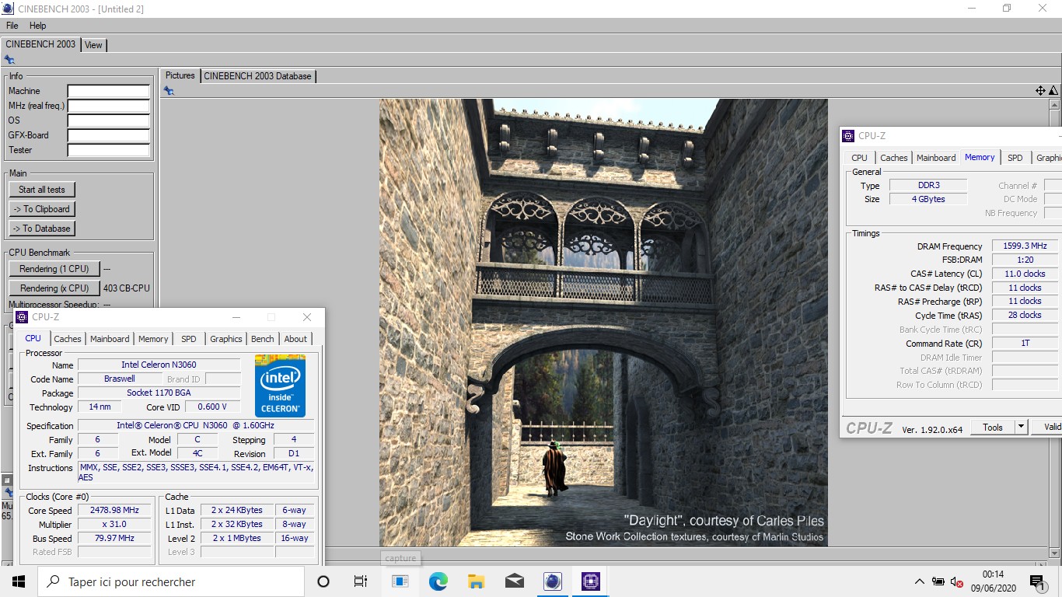Click the Intel Celeron N3060 name field
Viewport: 1062px width, 597px height.
(159, 365)
